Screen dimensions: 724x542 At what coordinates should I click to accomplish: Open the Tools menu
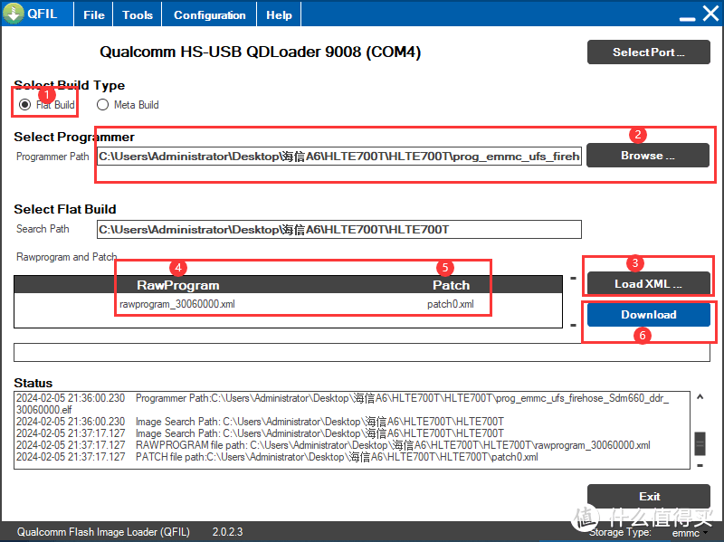coord(138,15)
